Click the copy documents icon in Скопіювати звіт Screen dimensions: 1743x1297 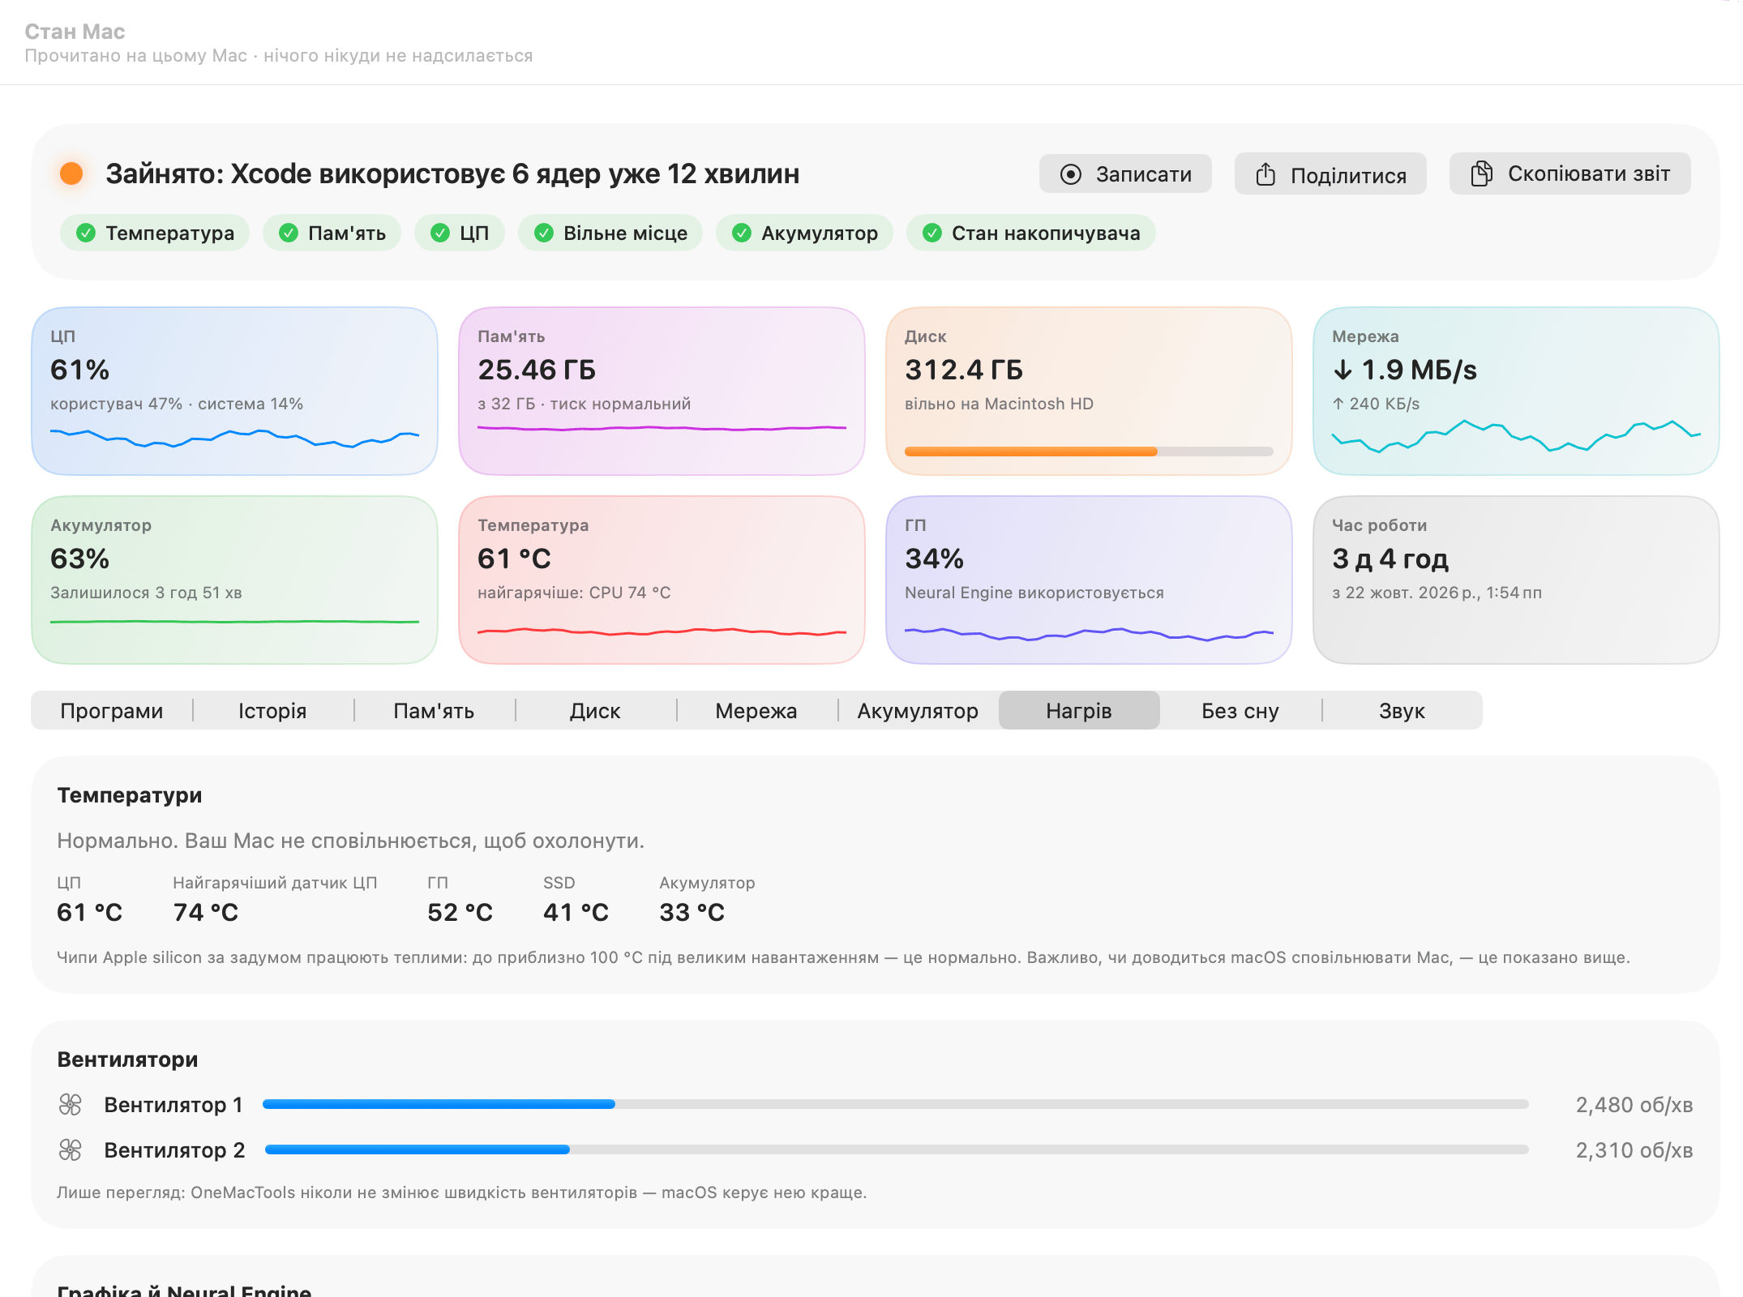click(1481, 173)
